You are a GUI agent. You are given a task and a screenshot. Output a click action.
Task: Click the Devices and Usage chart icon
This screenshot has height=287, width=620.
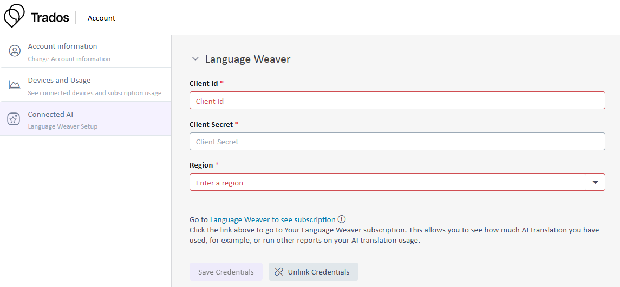pyautogui.click(x=15, y=85)
